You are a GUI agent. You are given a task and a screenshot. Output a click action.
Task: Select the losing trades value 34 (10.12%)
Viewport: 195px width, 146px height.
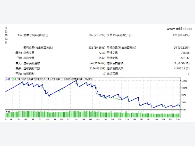pyautogui.click(x=182, y=47)
